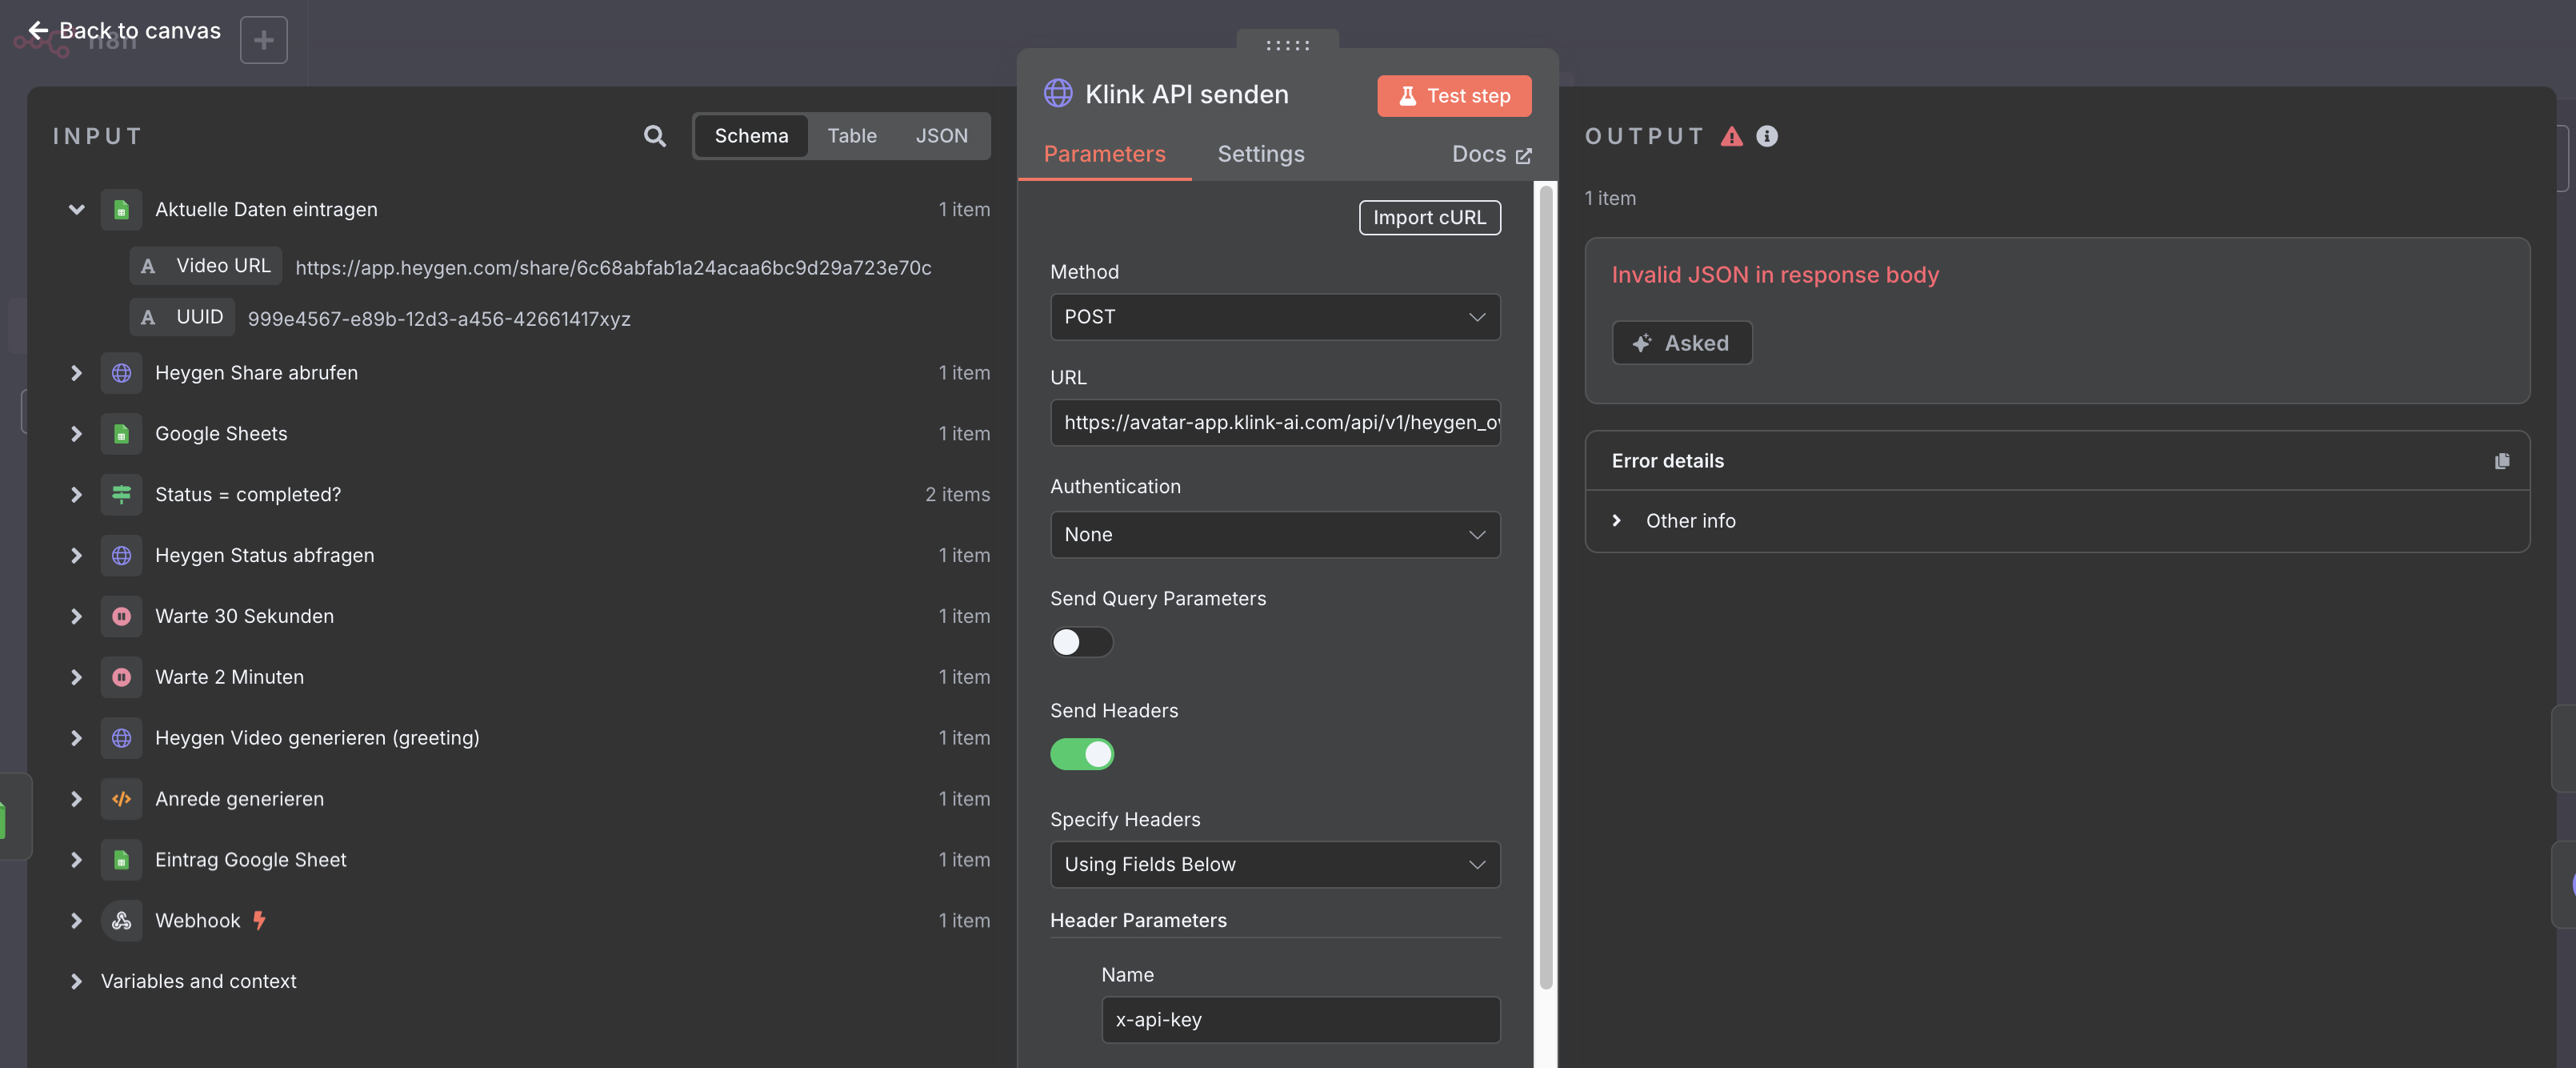Click the string type icon for UUID
Image resolution: width=2576 pixels, height=1068 pixels.
[x=148, y=317]
